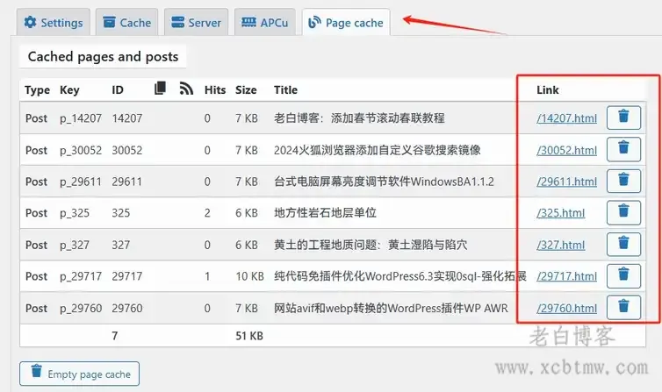This screenshot has height=392, width=662.
Task: Open the /29717.html link
Action: (566, 276)
